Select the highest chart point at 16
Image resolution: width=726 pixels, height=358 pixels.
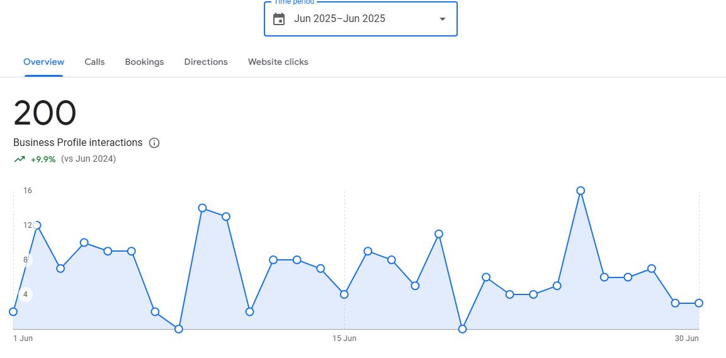click(581, 191)
